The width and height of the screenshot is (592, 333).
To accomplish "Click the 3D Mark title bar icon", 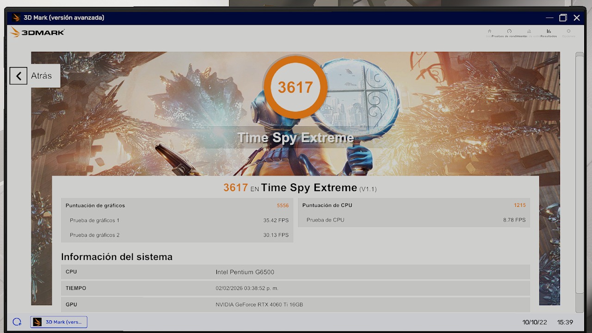I will (x=16, y=18).
